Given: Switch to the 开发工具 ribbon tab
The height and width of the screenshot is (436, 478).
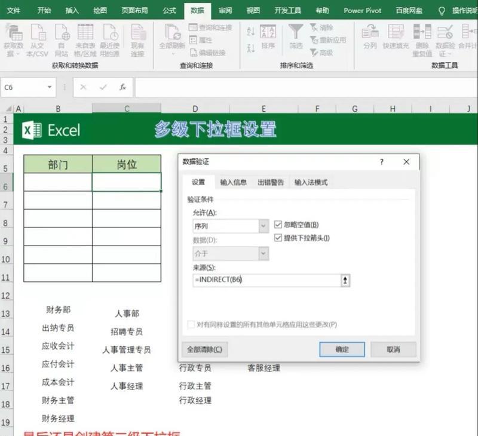Looking at the screenshot, I should click(287, 11).
